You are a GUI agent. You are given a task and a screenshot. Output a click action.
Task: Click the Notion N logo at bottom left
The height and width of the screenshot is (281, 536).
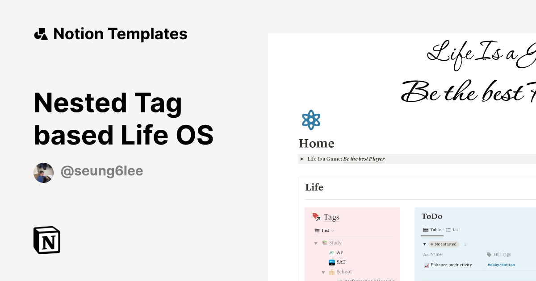[46, 240]
